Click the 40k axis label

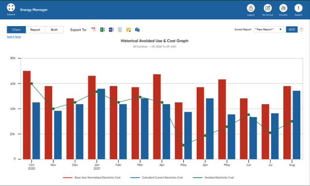click(x=13, y=108)
